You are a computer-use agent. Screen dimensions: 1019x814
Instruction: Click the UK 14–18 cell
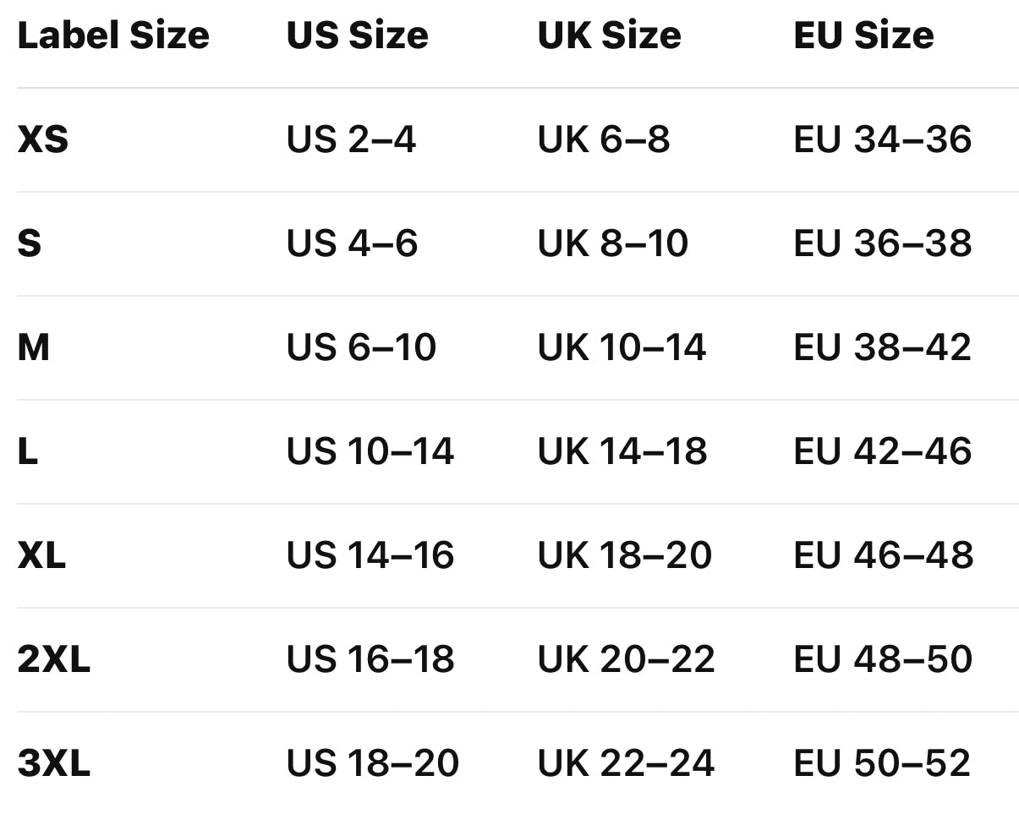point(622,451)
